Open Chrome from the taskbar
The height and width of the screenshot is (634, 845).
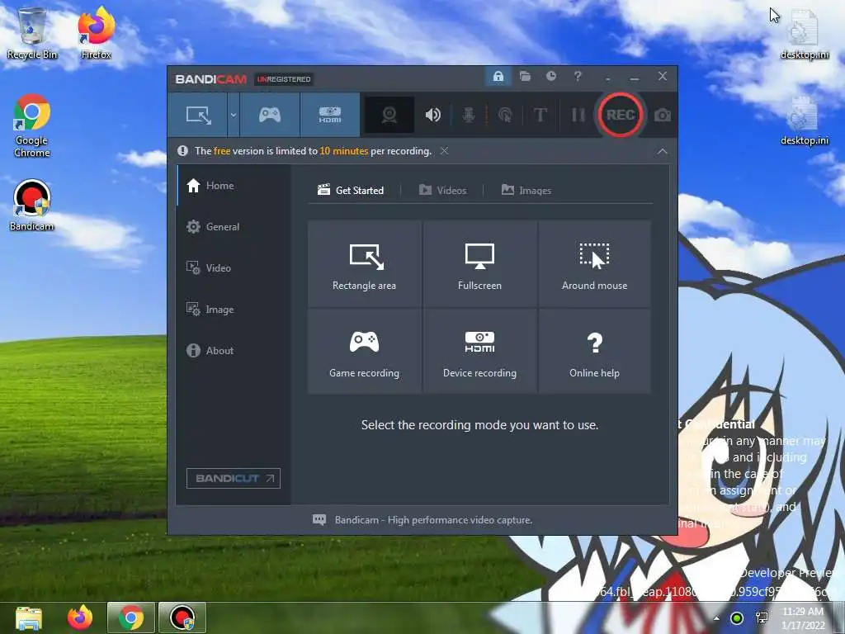click(x=131, y=617)
